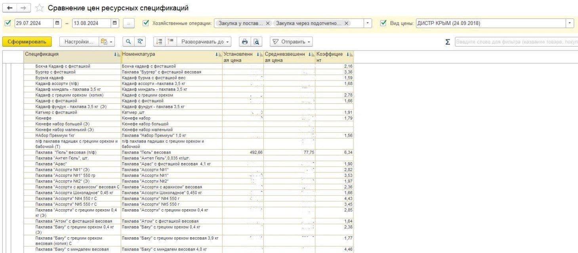Screen dimensions: 578x253
Task: Print the report with printer icon
Action: [x=245, y=41]
